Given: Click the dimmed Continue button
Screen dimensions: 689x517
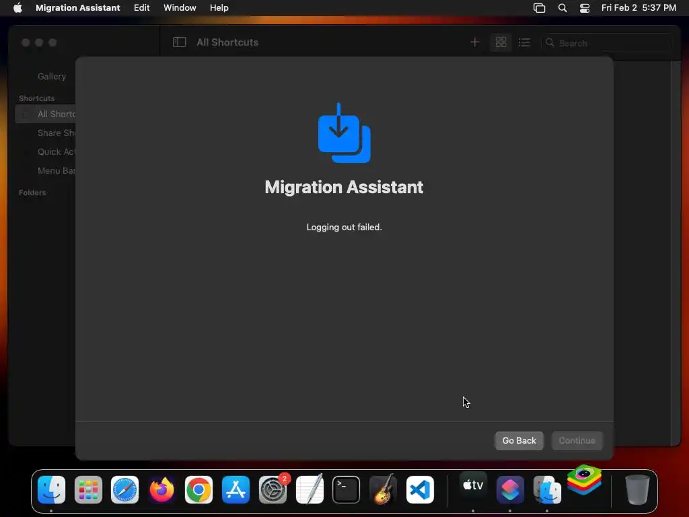Looking at the screenshot, I should coord(577,440).
